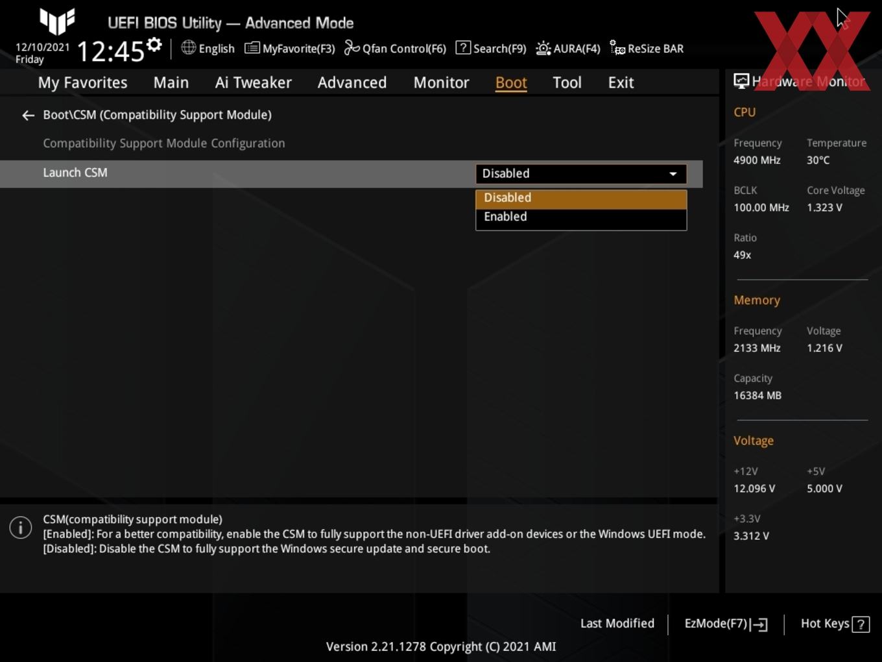This screenshot has width=882, height=662.
Task: Go to the Exit tab
Action: [x=621, y=82]
